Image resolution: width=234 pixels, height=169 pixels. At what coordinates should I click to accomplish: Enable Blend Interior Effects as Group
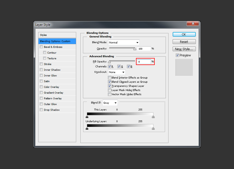point(109,77)
